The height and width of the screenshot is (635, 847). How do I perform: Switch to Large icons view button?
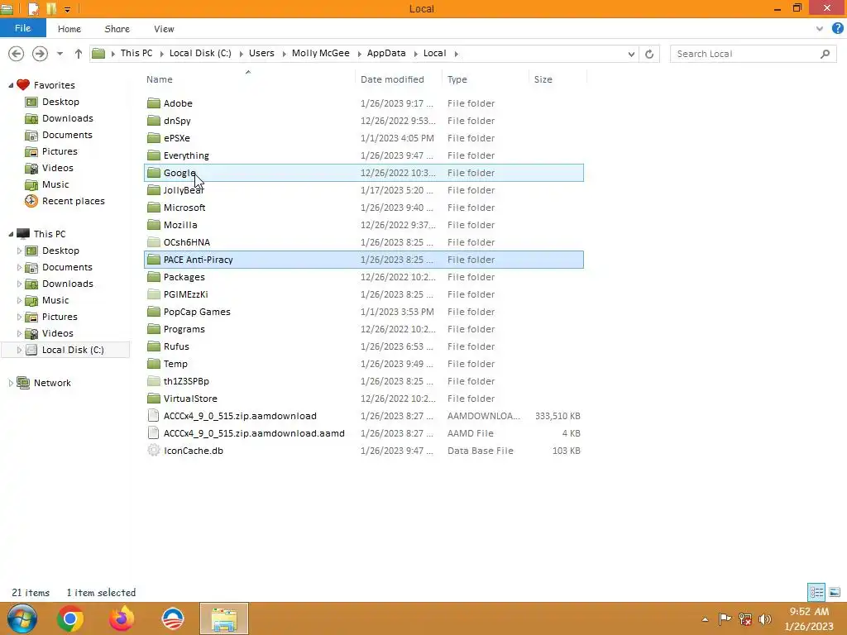click(x=834, y=592)
